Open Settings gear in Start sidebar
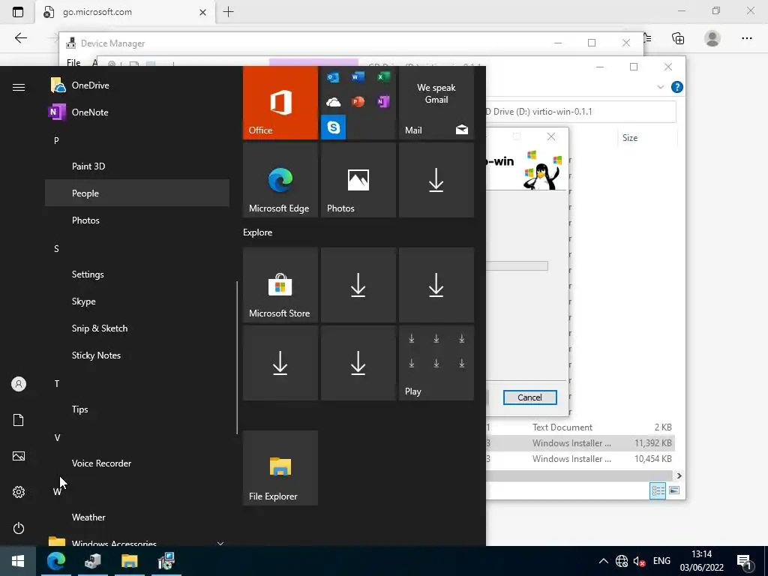The width and height of the screenshot is (768, 576). click(x=19, y=492)
